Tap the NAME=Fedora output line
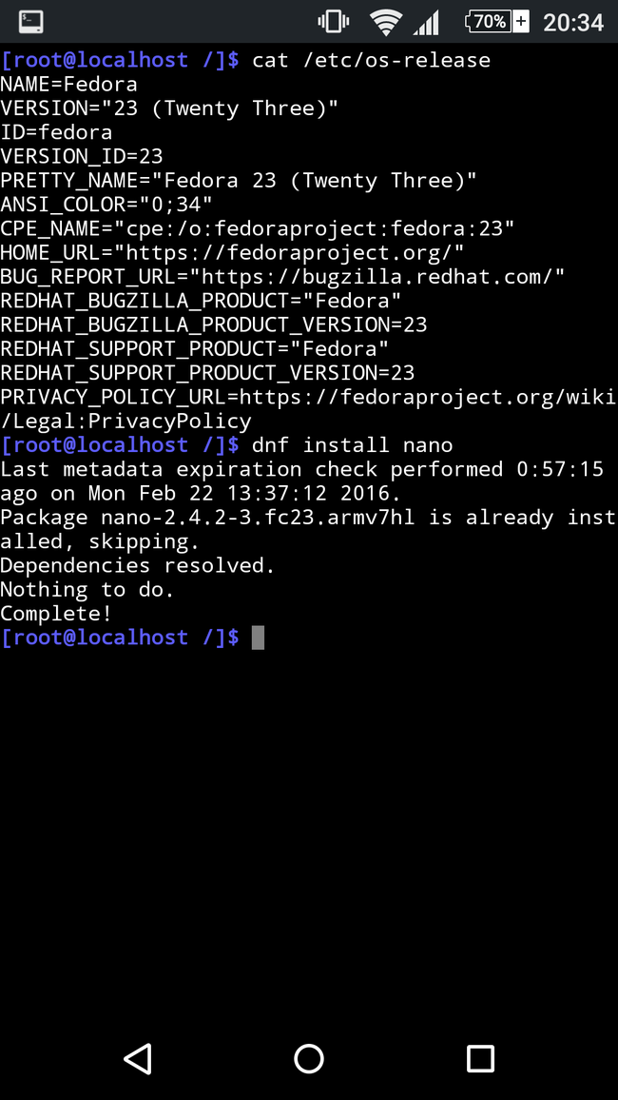The width and height of the screenshot is (618, 1100). click(68, 85)
